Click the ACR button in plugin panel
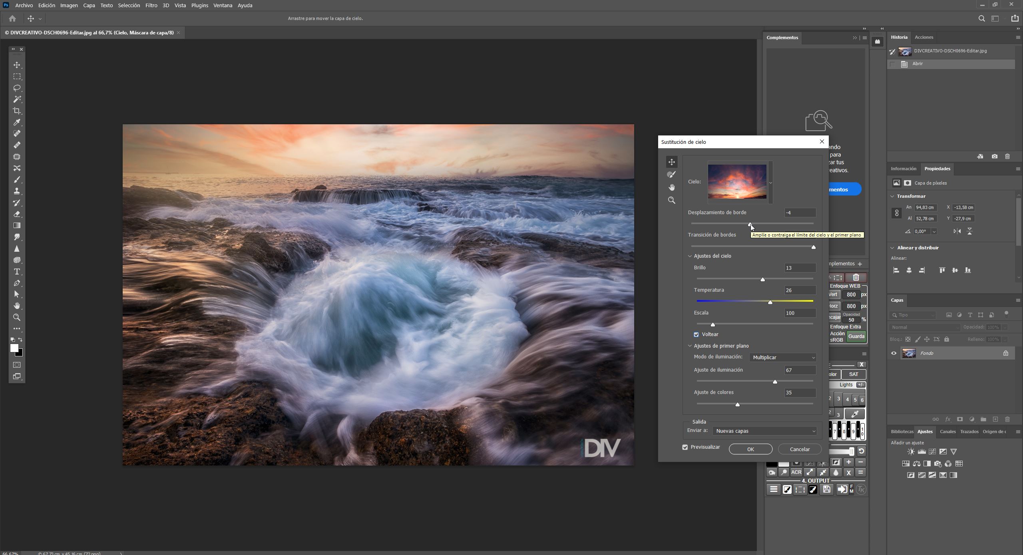 coord(796,473)
